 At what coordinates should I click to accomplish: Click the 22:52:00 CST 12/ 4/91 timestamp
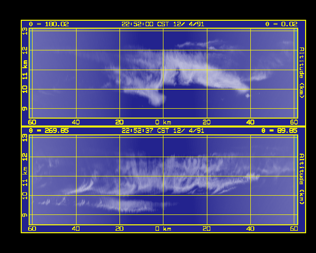pos(163,24)
